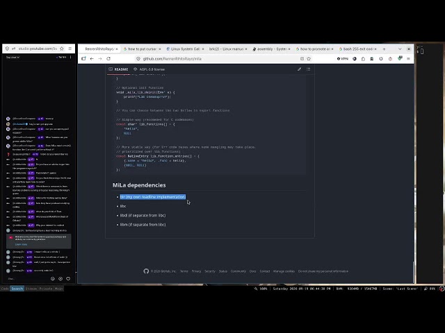
Task: Click the pencil edit README icon
Action: coord(299,69)
